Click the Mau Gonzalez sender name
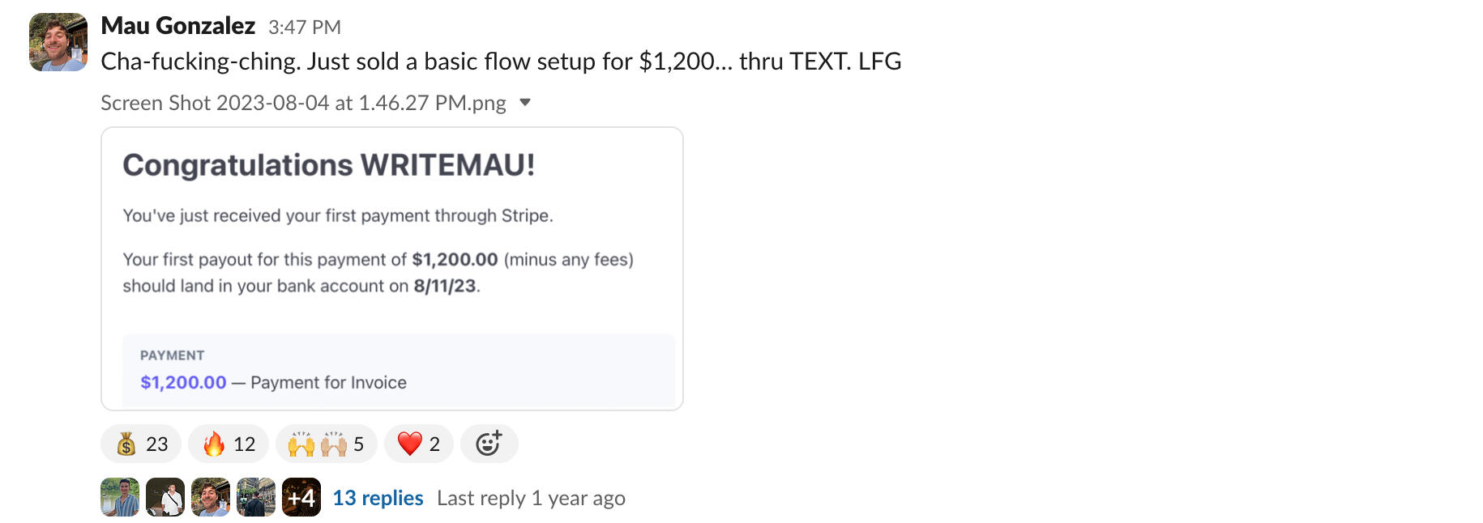This screenshot has width=1483, height=523. coord(178,26)
